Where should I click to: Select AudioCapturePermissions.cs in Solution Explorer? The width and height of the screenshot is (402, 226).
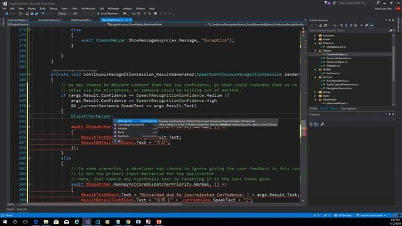click(342, 85)
